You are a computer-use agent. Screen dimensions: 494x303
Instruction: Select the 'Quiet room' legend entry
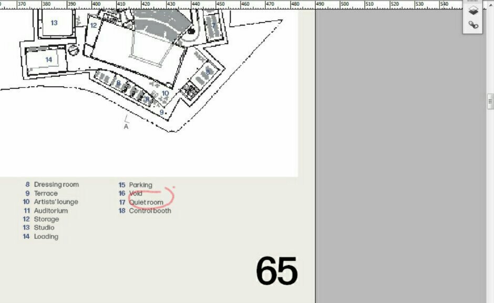146,202
